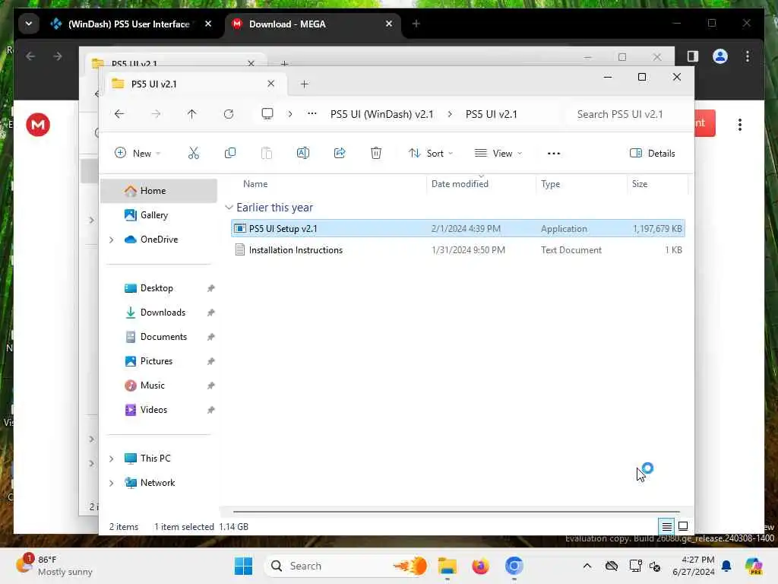778x584 pixels.
Task: Click the Share icon
Action: click(x=340, y=154)
